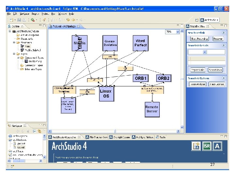Click the editor horizontal scrollbar thumb
Viewport: 235px width, 176px height.
click(115, 131)
